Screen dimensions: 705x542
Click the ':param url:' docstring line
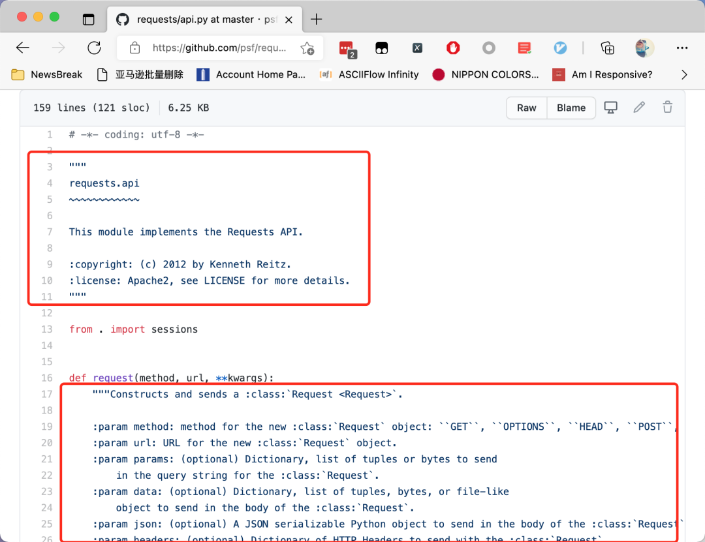pyautogui.click(x=245, y=443)
